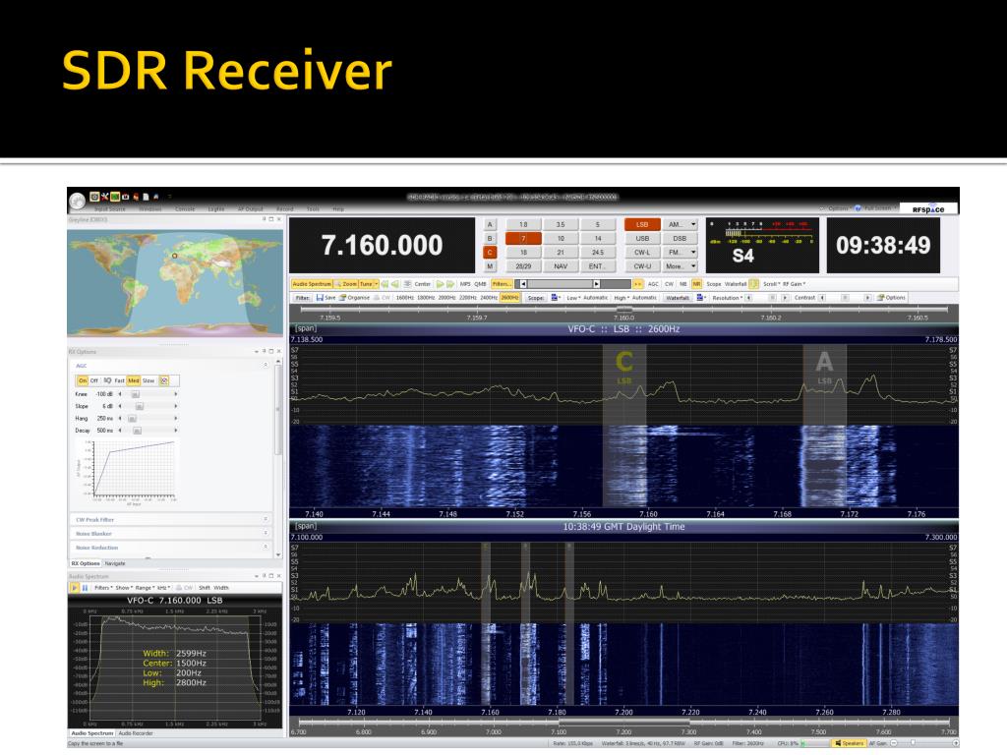1007x755 pixels.
Task: Click the green screen icon in title bar
Action: pyautogui.click(x=115, y=197)
